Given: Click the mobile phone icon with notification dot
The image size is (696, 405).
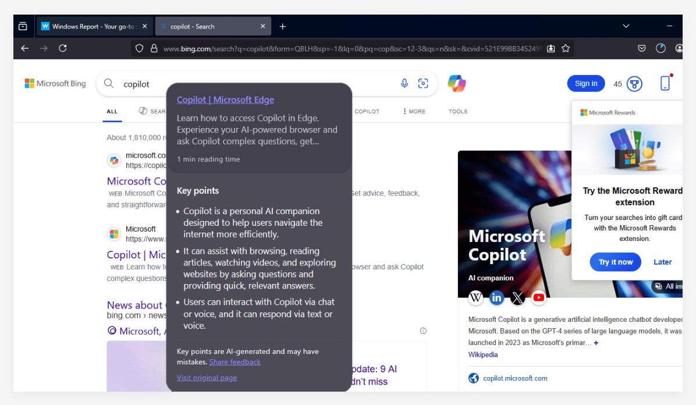Looking at the screenshot, I should (665, 83).
